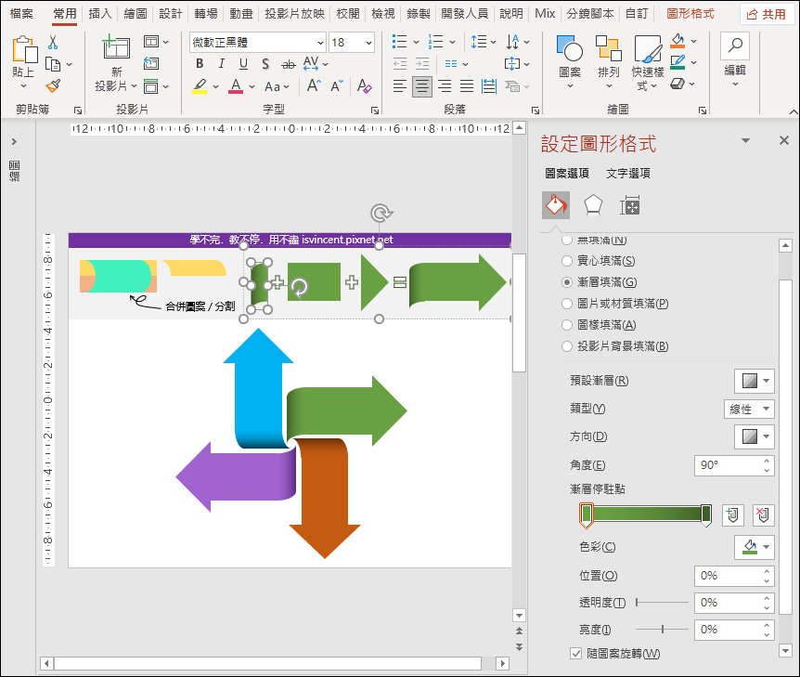The height and width of the screenshot is (677, 800).
Task: Decrease the list indent level
Action: pos(400,64)
